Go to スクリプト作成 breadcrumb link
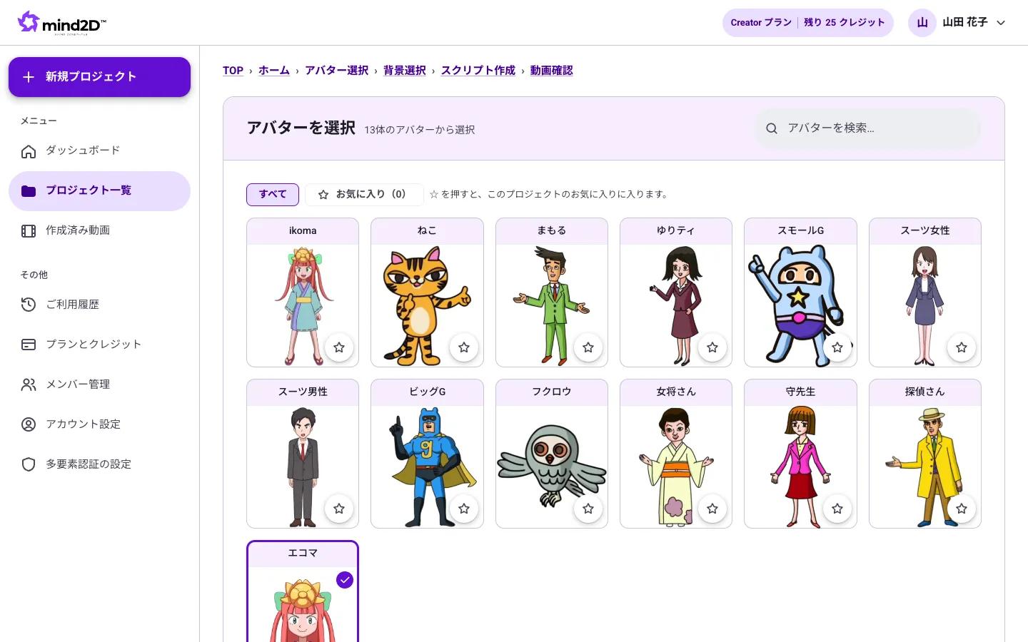1028x642 pixels. coord(478,71)
